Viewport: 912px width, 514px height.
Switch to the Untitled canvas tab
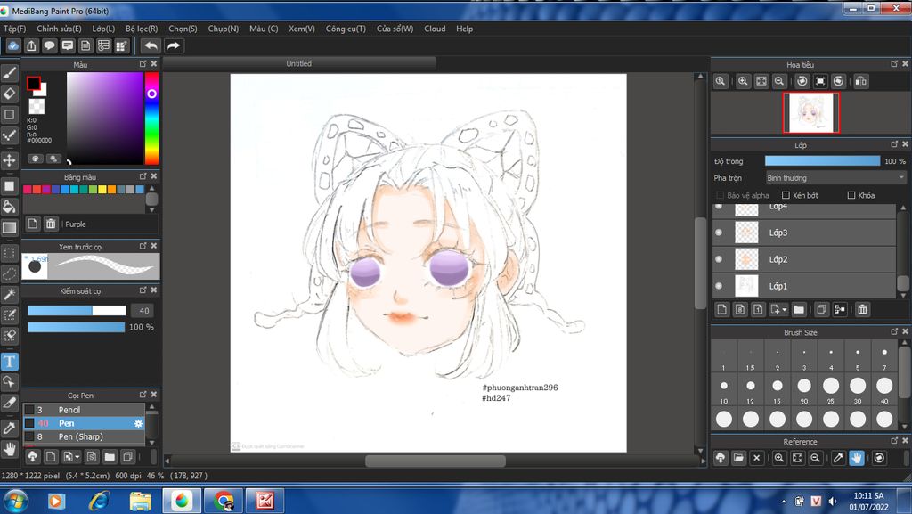coord(299,63)
